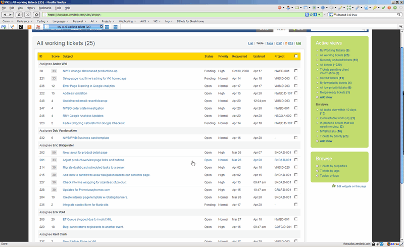Image resolution: width=404 pixels, height=247 pixels.
Task: Open Tickets by tags in Browse
Action: click(330, 171)
